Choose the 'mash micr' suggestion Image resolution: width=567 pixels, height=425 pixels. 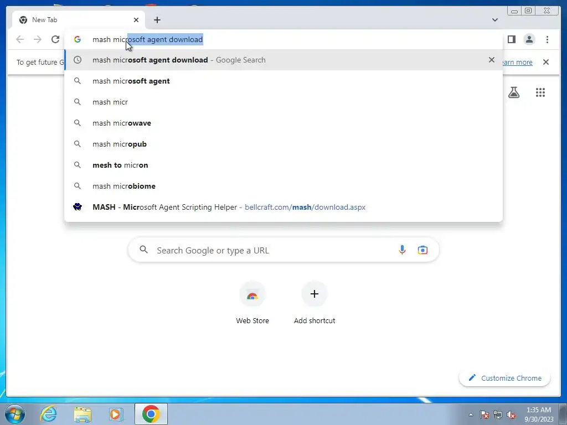[283, 102]
